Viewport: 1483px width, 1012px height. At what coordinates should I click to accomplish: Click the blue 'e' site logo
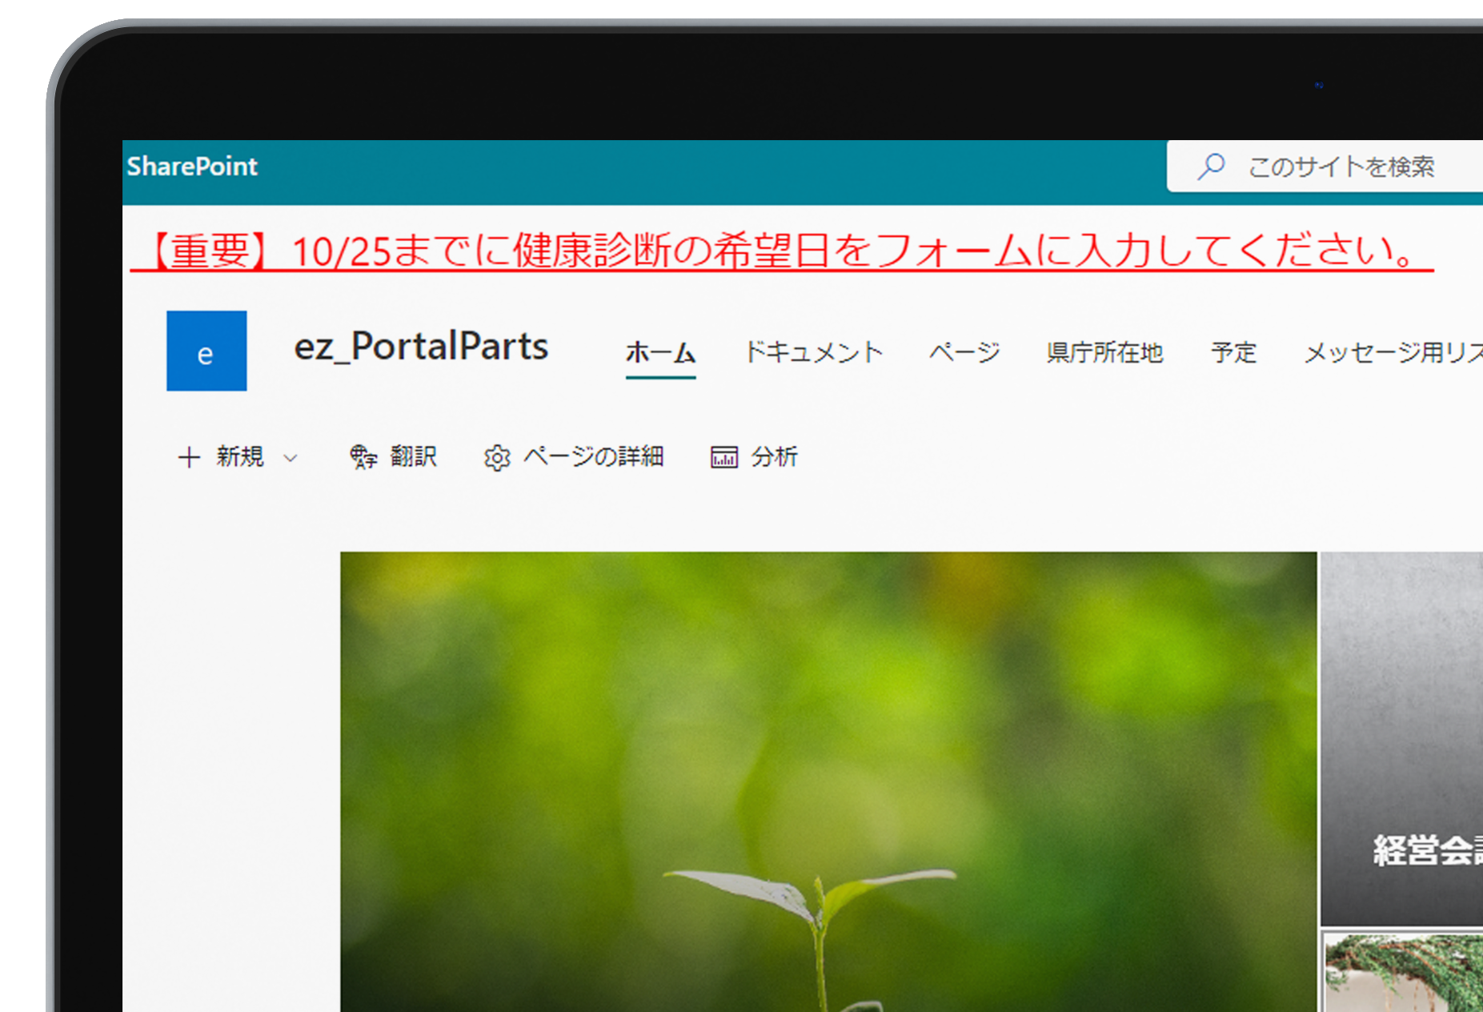point(206,351)
